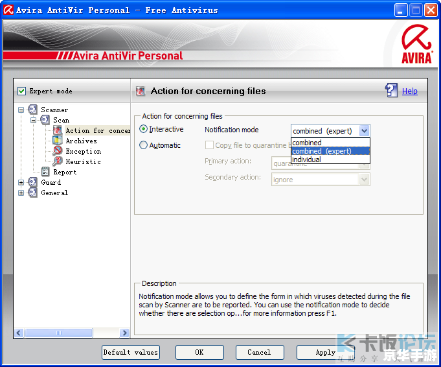Click the panel header icon beside the title
This screenshot has width=441, height=367.
pos(141,91)
